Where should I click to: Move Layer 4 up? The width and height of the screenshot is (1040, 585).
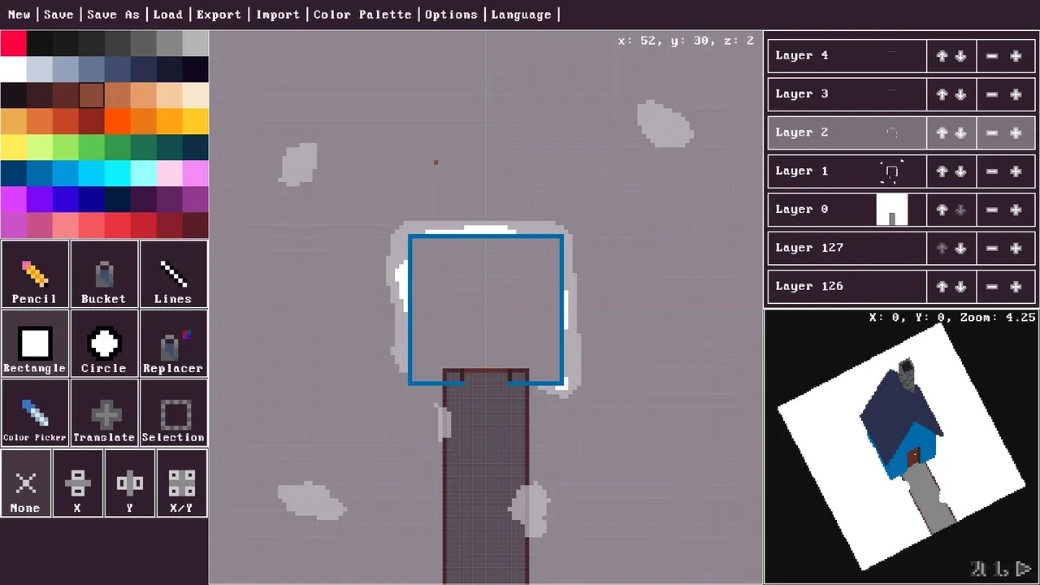(942, 56)
